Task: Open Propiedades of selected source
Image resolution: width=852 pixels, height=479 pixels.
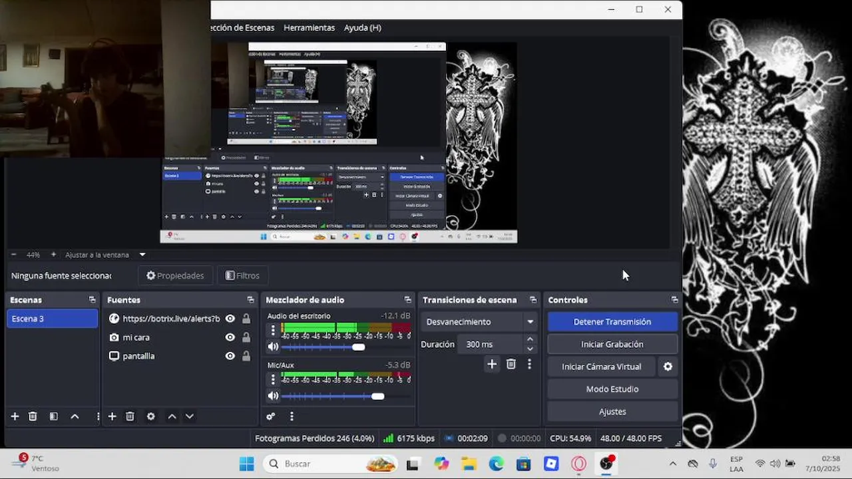Action: point(175,275)
